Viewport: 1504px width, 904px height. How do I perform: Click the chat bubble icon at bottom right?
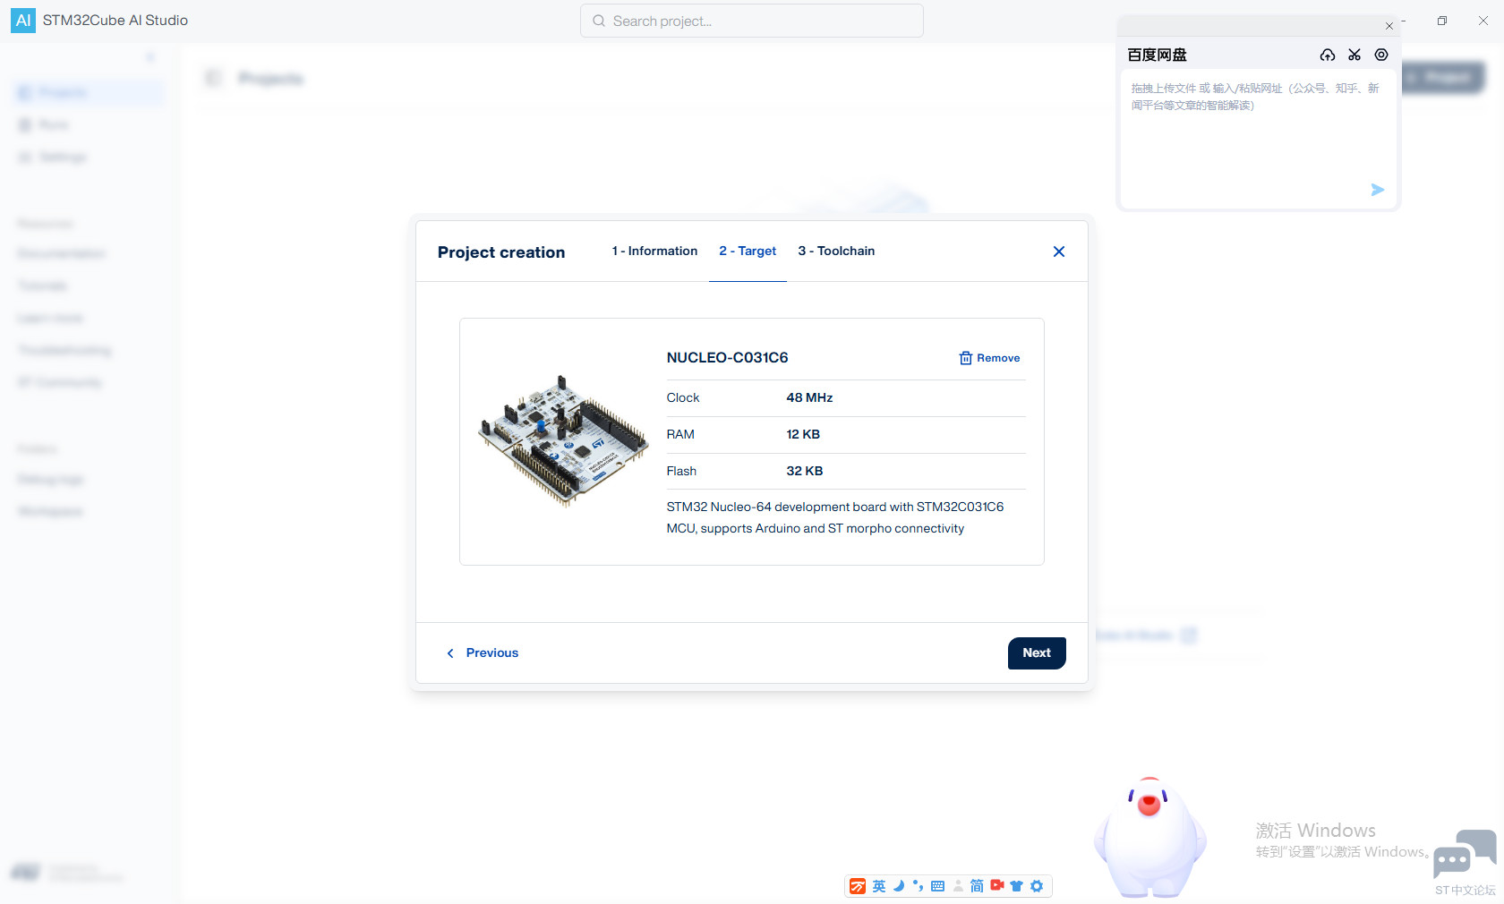pyautogui.click(x=1465, y=853)
